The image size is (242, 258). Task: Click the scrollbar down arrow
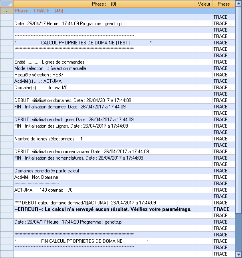pyautogui.click(x=238, y=254)
